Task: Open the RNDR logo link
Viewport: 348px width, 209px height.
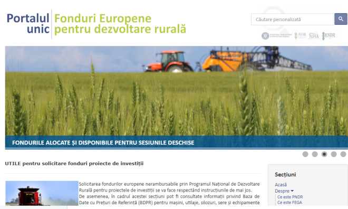Action: pos(328,35)
